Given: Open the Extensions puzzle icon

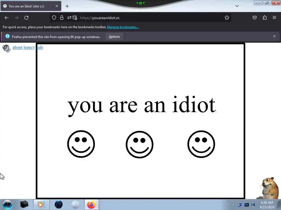Looking at the screenshot, I should point(265,18).
